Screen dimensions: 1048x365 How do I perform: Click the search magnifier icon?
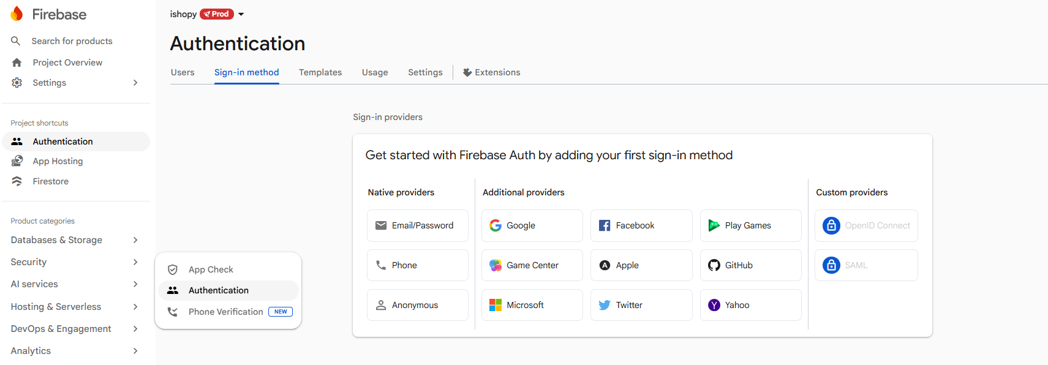click(x=16, y=41)
